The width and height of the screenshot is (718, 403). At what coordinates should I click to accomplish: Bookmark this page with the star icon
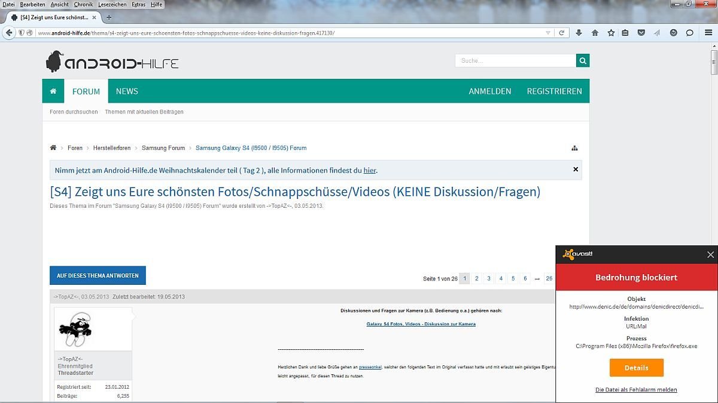click(x=611, y=33)
